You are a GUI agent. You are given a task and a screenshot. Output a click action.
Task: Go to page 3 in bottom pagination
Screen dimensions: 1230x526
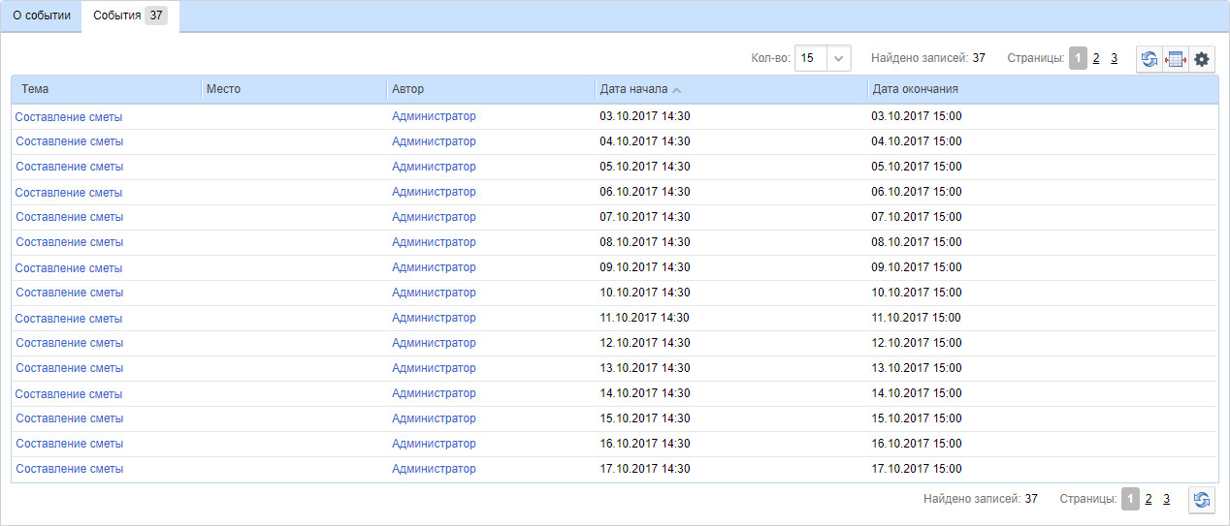(1167, 499)
